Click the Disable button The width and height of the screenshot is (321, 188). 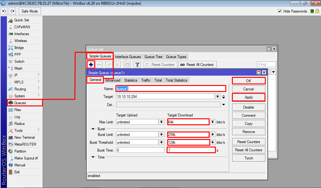pos(249,107)
